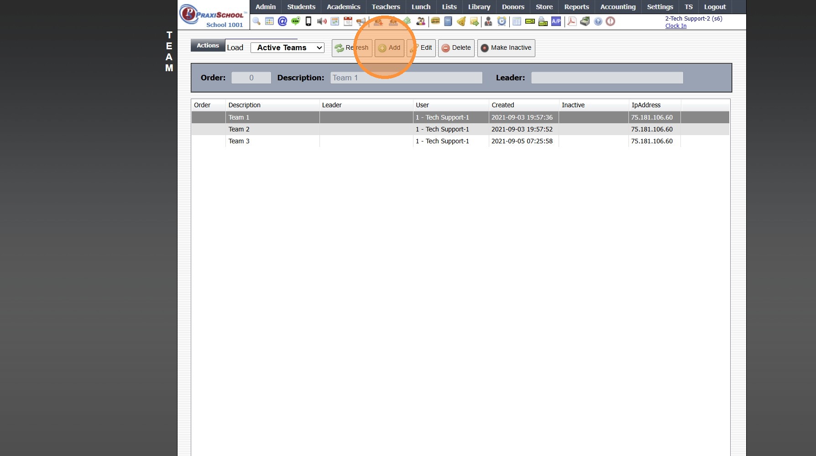Open the TS menu
816x456 pixels.
click(x=689, y=7)
